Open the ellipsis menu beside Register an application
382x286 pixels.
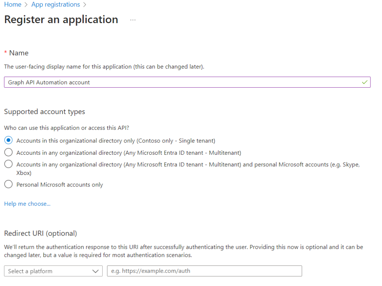tap(133, 20)
